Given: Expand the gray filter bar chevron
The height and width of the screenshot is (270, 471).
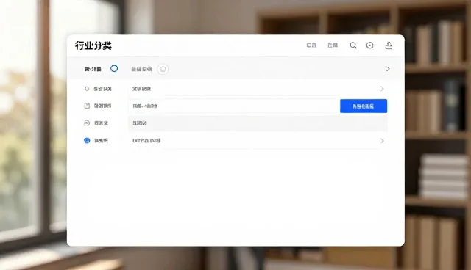Looking at the screenshot, I should pos(388,69).
